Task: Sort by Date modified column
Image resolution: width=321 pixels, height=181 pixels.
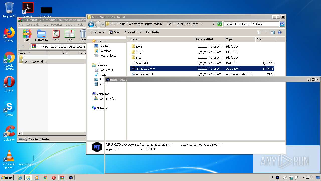Action: coord(210,39)
